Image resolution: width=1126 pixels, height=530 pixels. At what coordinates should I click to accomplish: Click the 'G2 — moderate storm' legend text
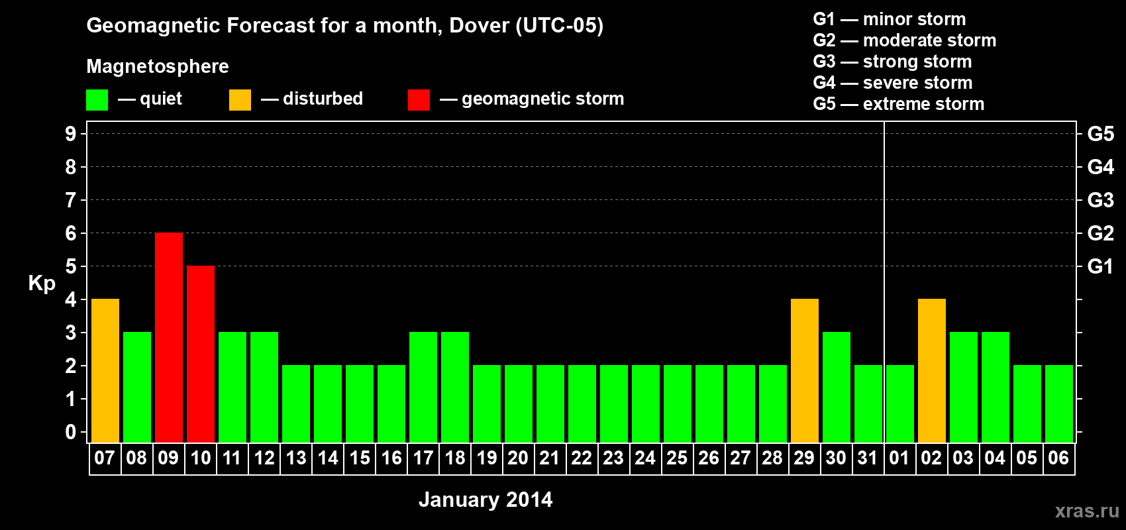pos(905,40)
